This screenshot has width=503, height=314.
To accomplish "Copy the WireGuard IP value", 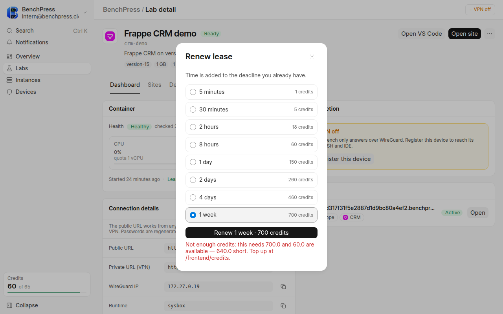I will [283, 287].
